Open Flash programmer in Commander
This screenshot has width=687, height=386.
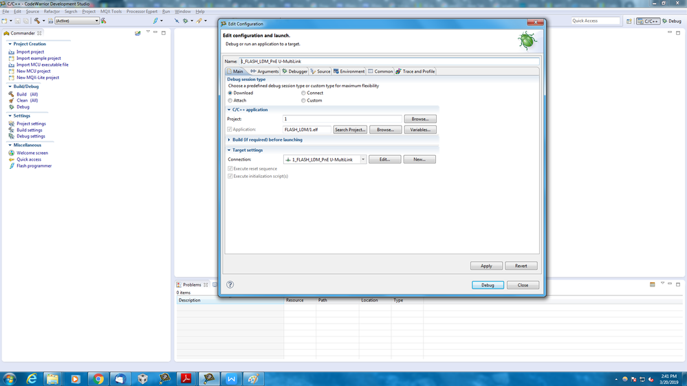[x=34, y=166]
